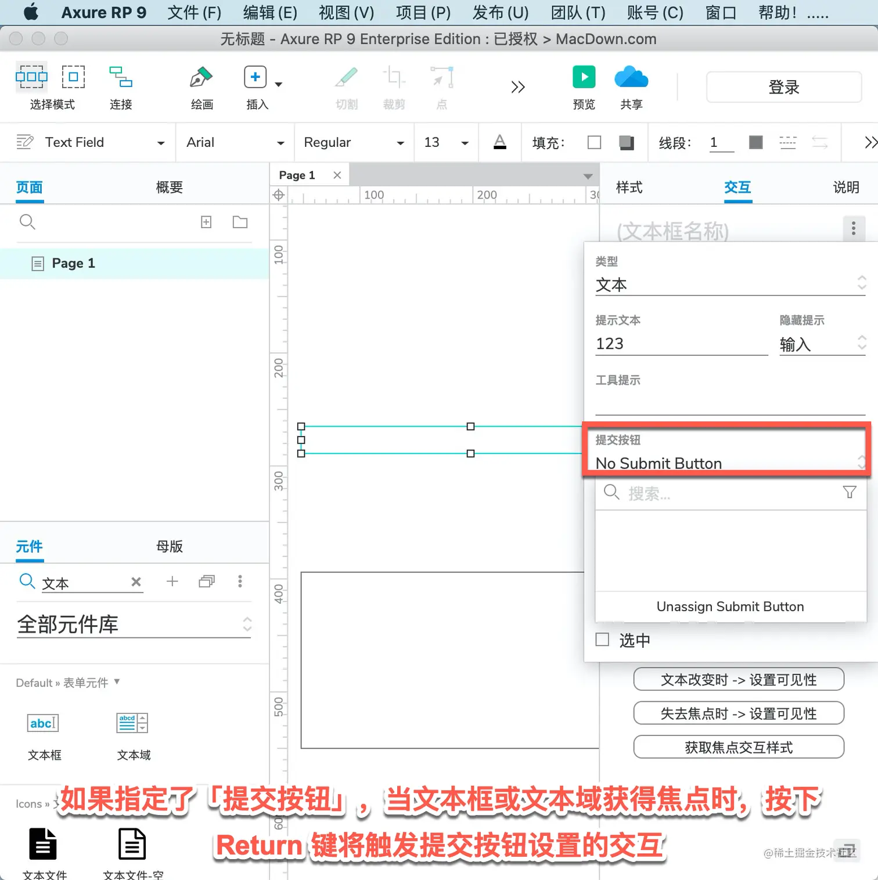Click the 登录 login button
878x880 pixels.
(x=784, y=87)
